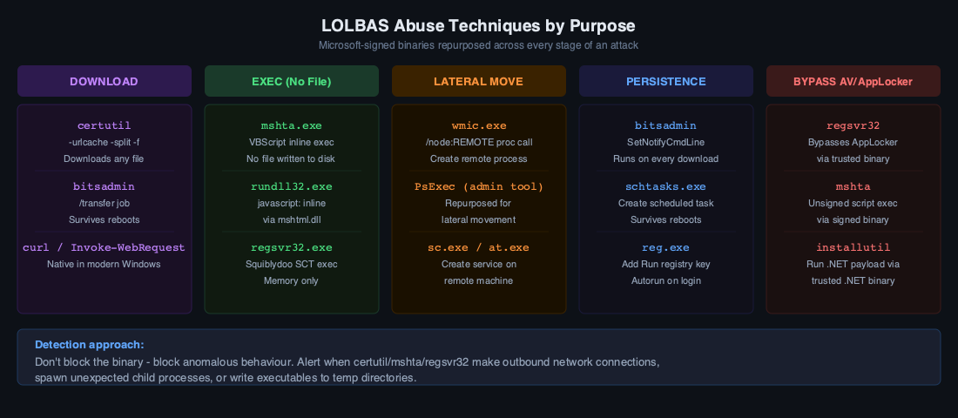
Task: Click "via trusted binary" text
Action: point(853,158)
